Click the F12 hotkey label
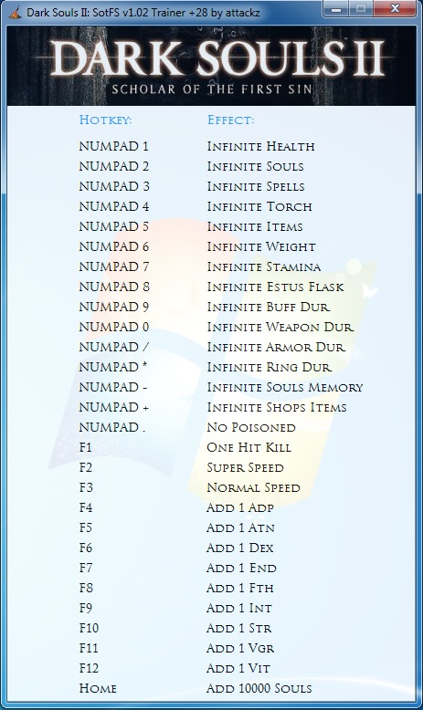Screen dimensions: 423x710 pos(89,668)
